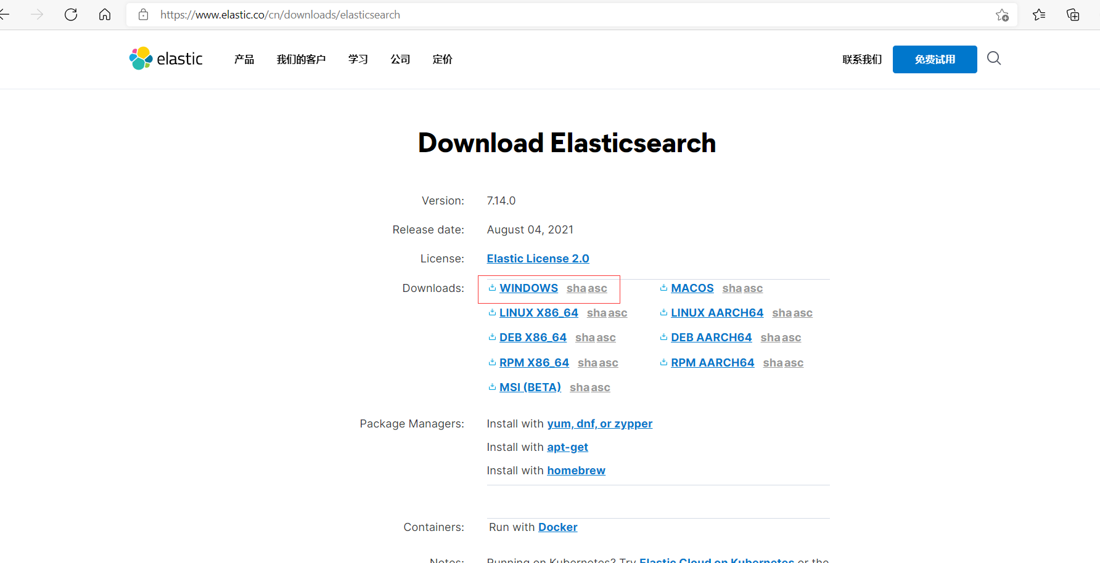Open the browser collections icon
Image resolution: width=1100 pixels, height=563 pixels.
(x=1073, y=15)
